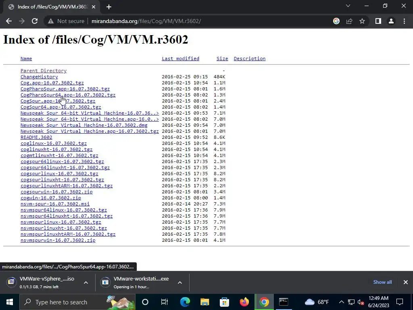
Task: Open Microsoft Store from taskbar
Action: click(x=224, y=302)
